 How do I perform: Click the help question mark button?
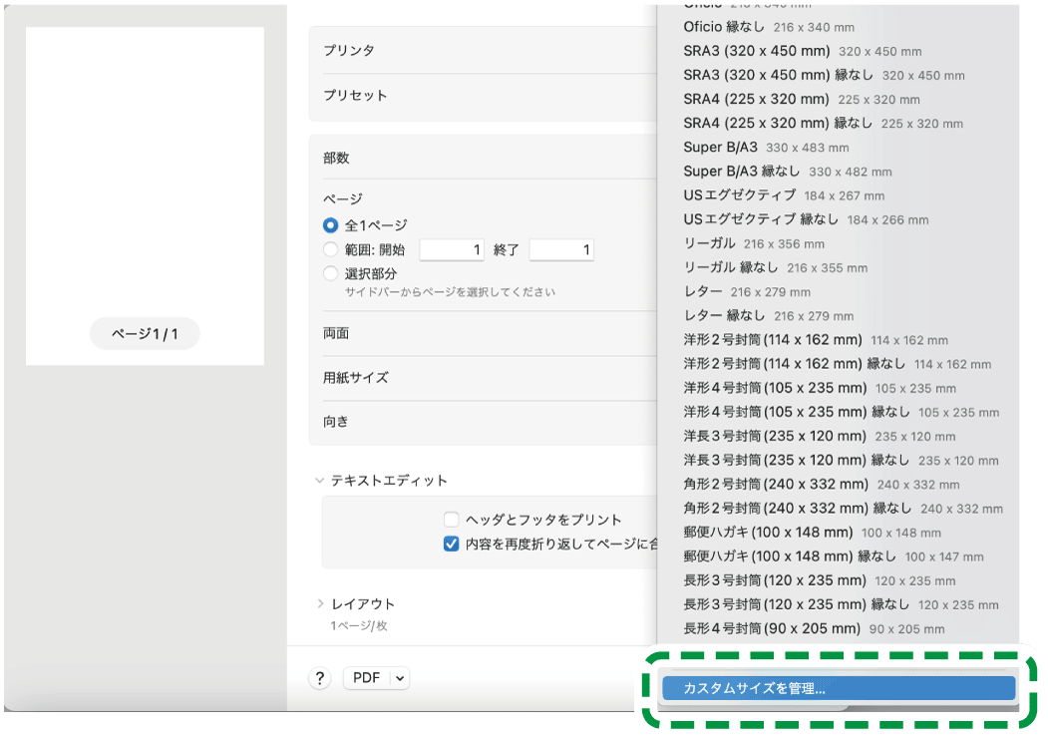click(x=319, y=678)
